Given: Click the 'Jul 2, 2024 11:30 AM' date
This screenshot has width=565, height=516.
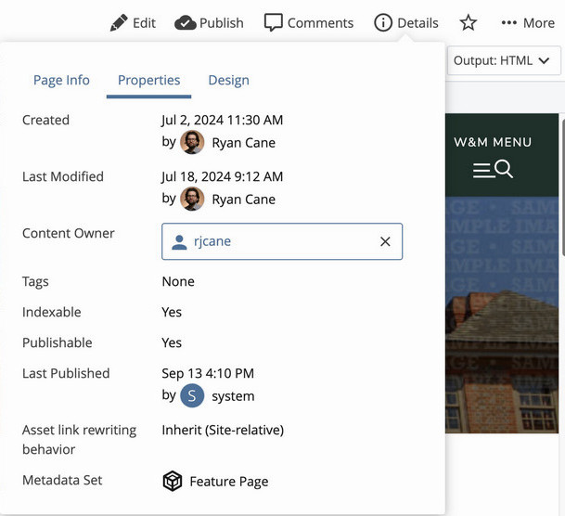Looking at the screenshot, I should coord(223,120).
